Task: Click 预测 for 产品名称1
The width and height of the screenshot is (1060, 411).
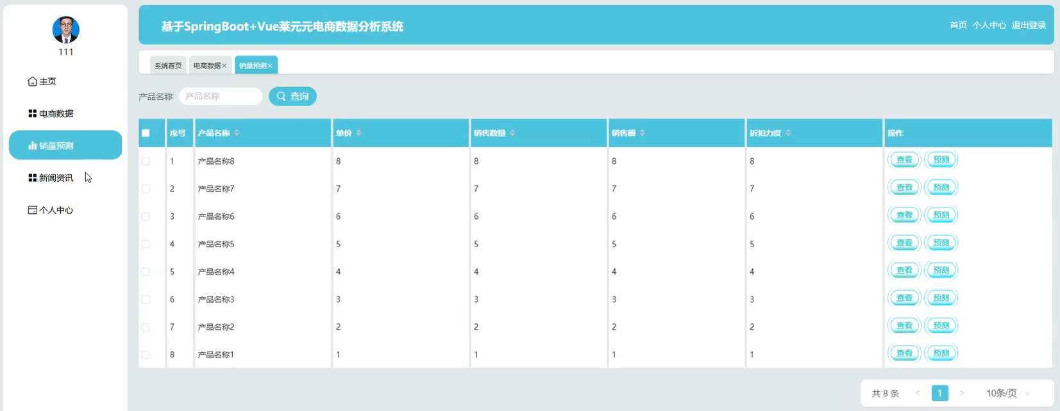Action: (941, 353)
